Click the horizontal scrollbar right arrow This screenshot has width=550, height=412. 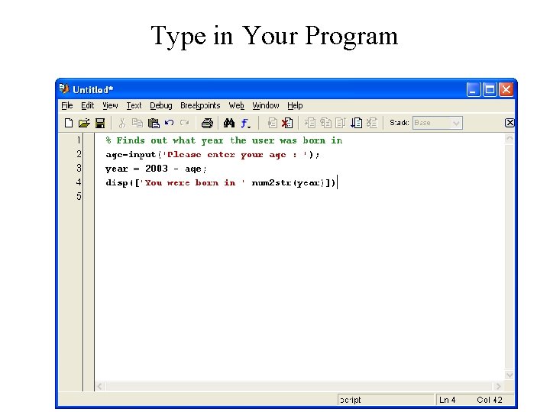tap(498, 386)
